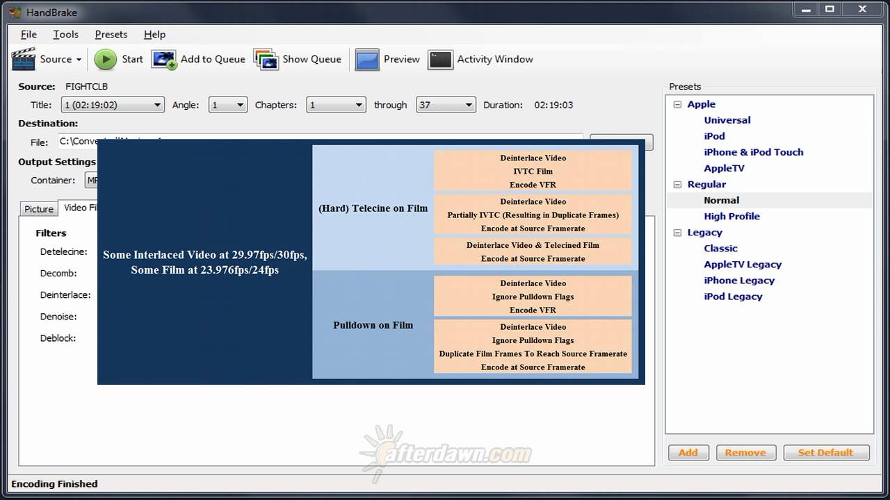Open the Help menu
The image size is (890, 500).
point(154,34)
